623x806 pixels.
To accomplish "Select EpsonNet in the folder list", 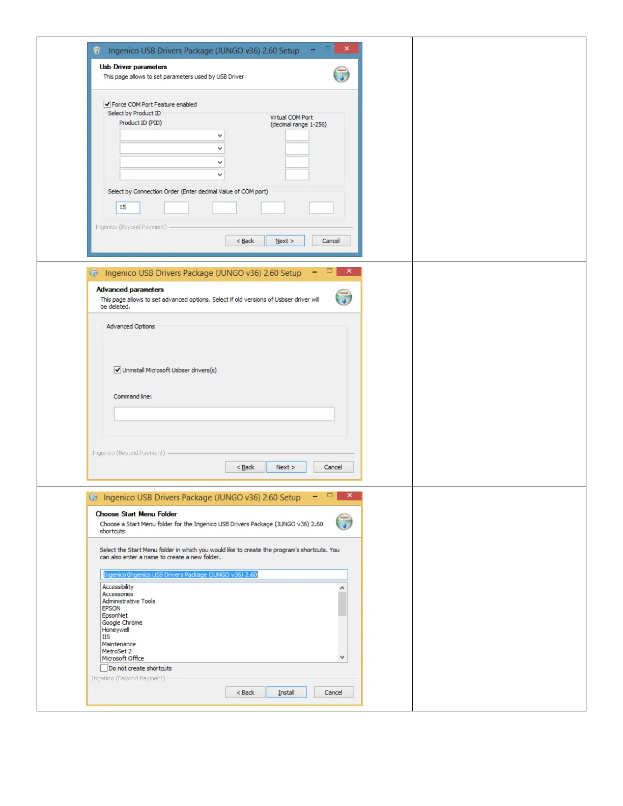I will (x=115, y=615).
